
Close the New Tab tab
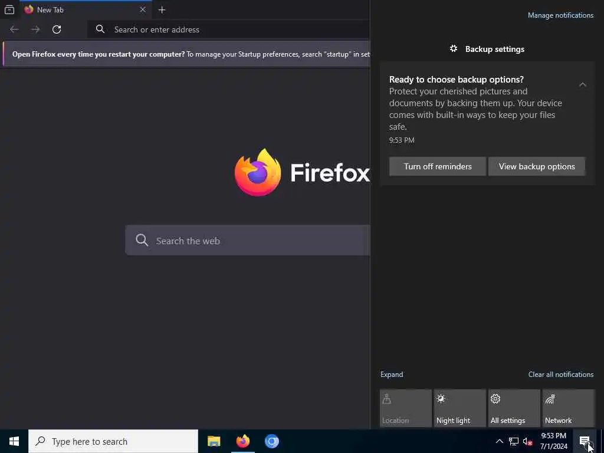pos(143,9)
